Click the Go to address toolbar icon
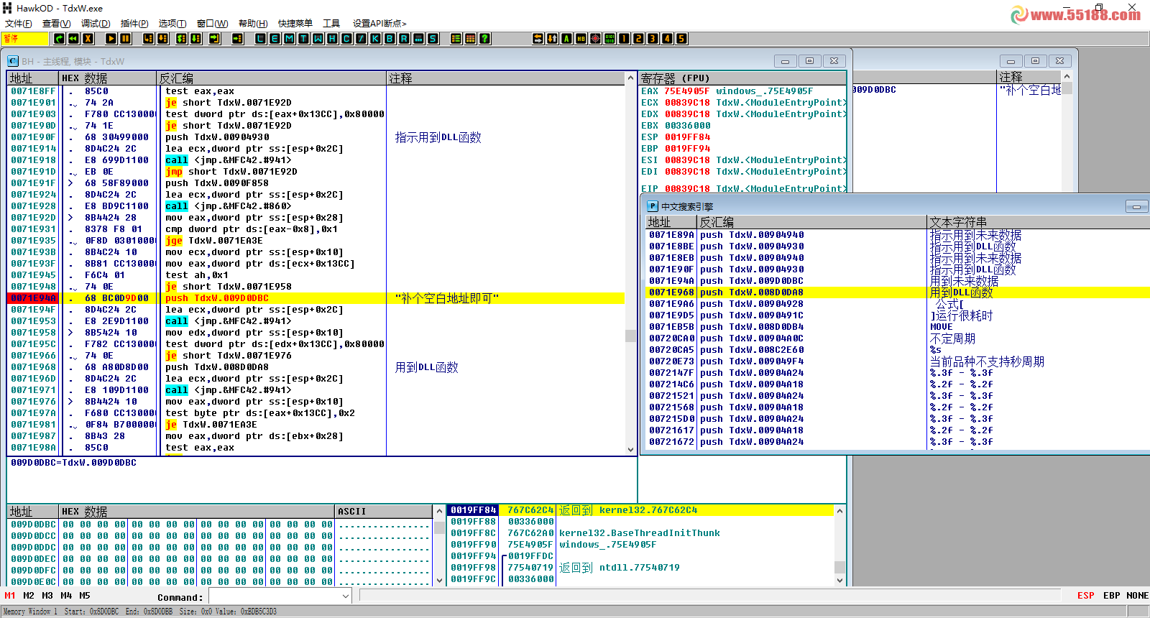Screen dimensions: 1150x618 coord(238,39)
